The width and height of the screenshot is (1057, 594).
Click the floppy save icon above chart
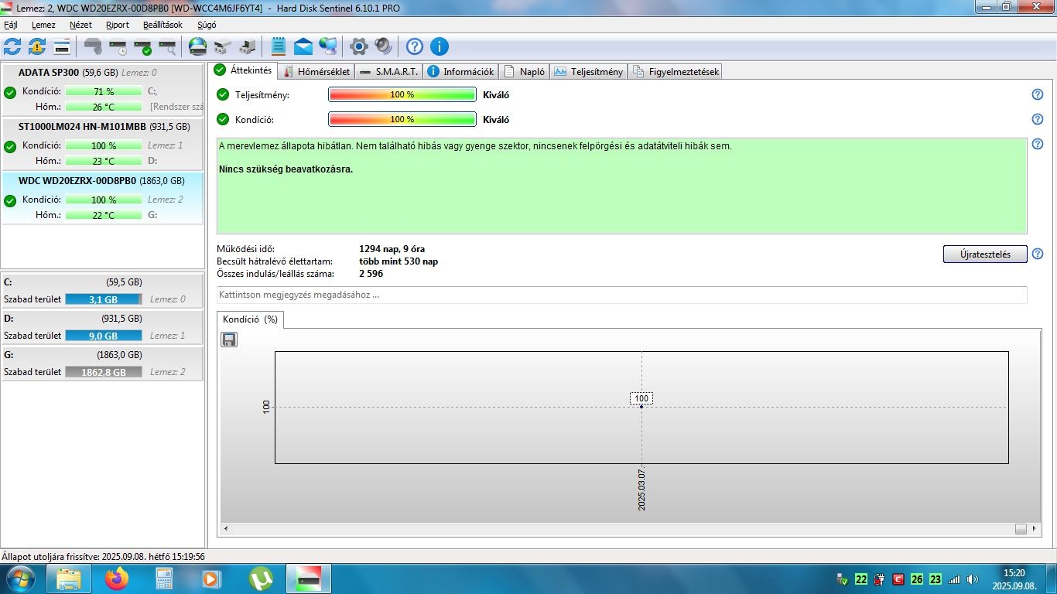[x=229, y=340]
